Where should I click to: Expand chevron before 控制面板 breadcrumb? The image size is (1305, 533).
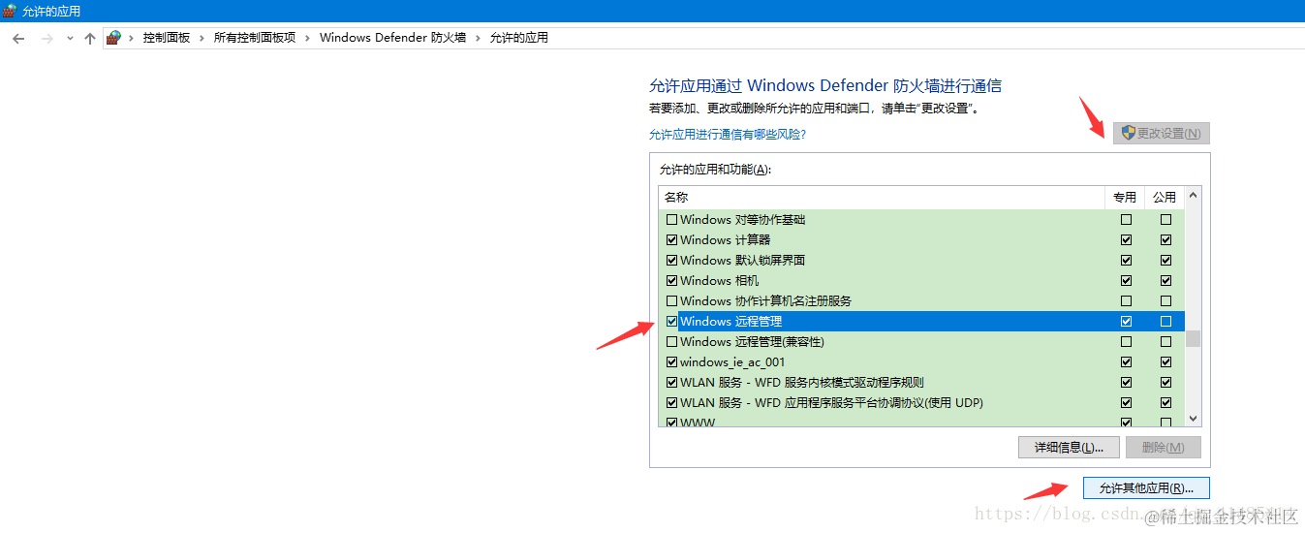(131, 38)
